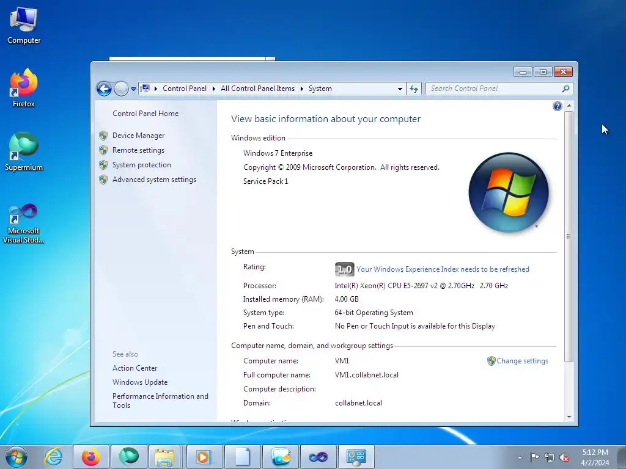Click the collabnet.local domain value
Viewport: 626px width, 469px height.
pos(358,403)
